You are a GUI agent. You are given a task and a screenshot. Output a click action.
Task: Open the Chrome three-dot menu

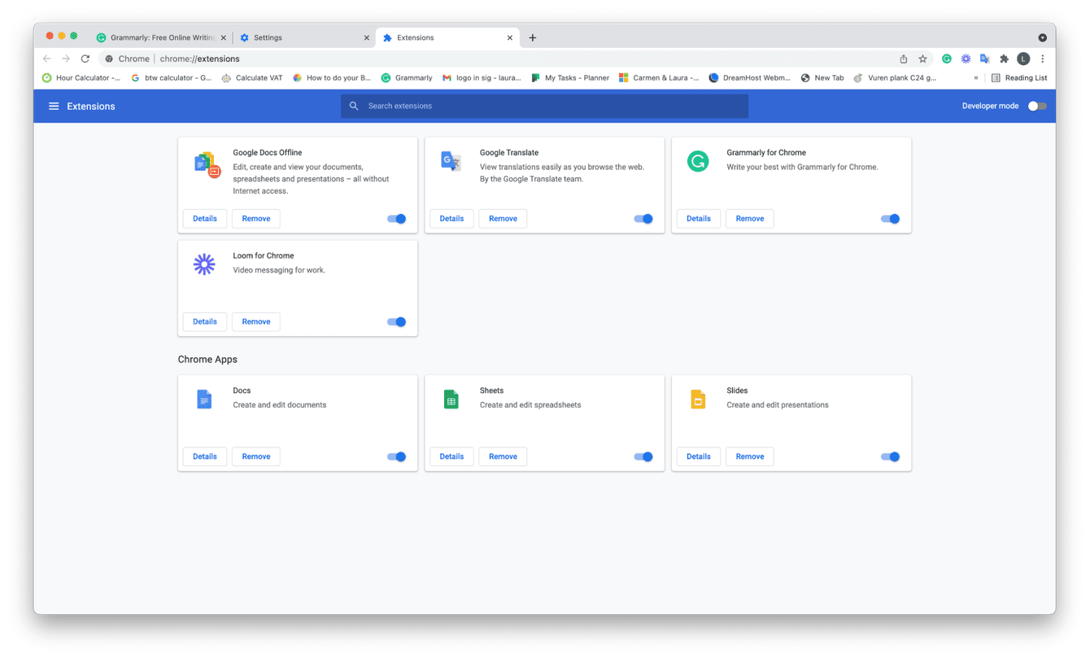click(1043, 59)
